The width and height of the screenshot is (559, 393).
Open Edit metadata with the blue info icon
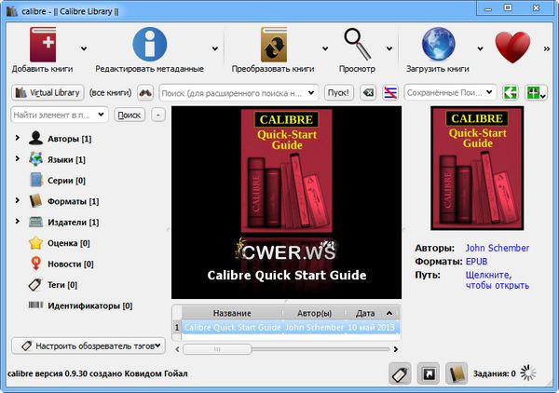coord(150,44)
